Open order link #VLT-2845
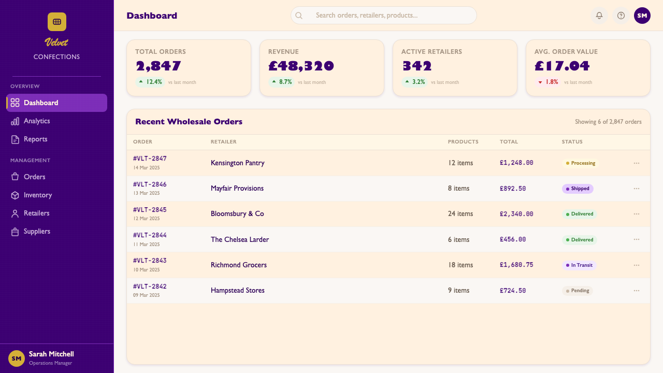Screen dimensions: 663x373 tap(150, 210)
